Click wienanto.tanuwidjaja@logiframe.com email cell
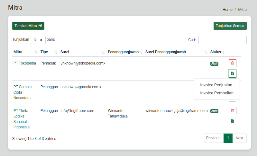 point(176,111)
